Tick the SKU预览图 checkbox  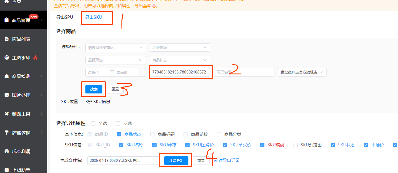295,145
